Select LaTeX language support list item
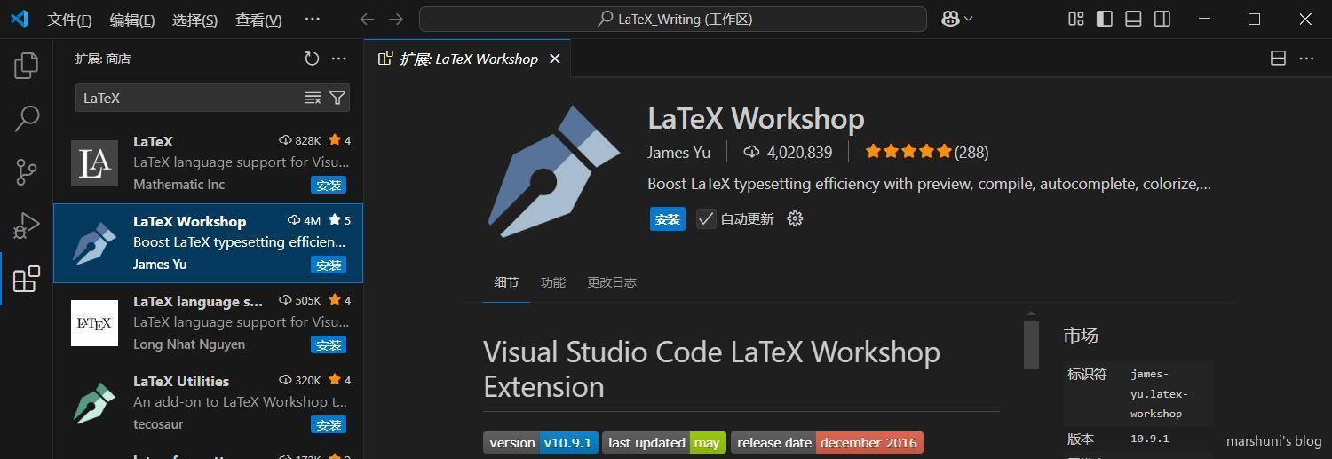 208,323
